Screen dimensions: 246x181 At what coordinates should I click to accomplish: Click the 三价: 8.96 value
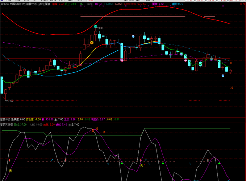click(70, 119)
